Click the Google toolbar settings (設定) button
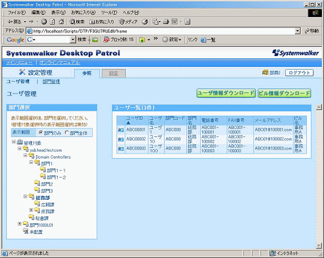Screen dimensions: 324x258 [171, 39]
